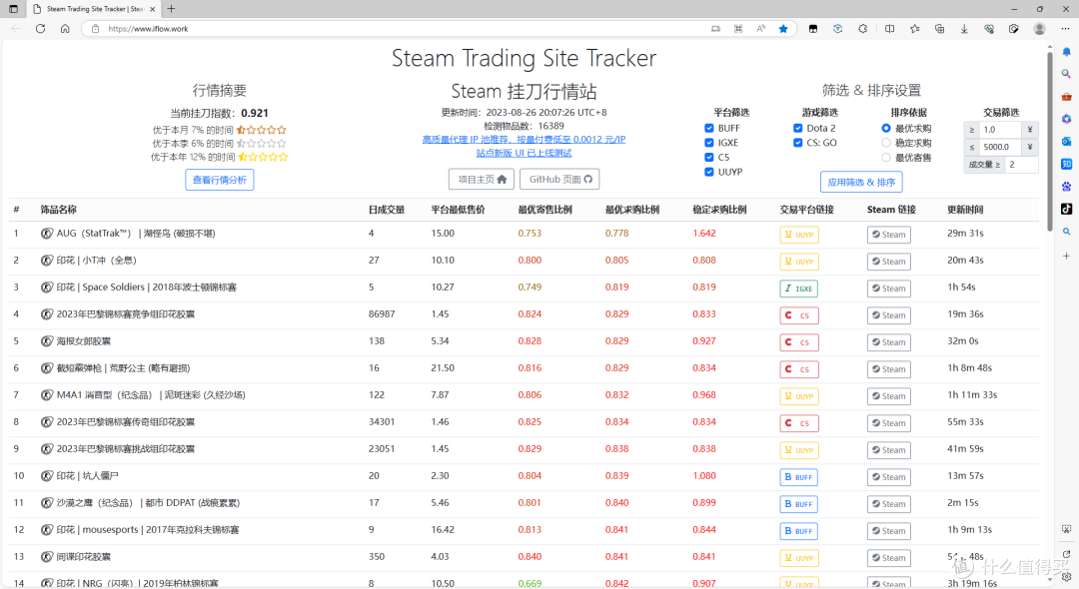The width and height of the screenshot is (1079, 589).
Task: Click the 应用筛选 & 排序 button
Action: [x=861, y=182]
